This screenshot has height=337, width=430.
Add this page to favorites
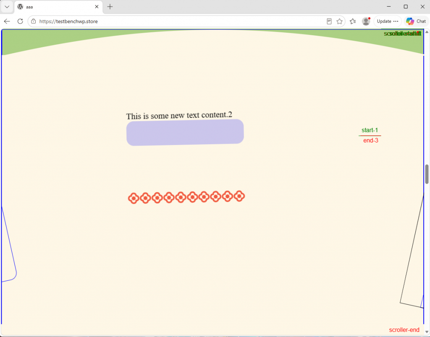(x=339, y=21)
